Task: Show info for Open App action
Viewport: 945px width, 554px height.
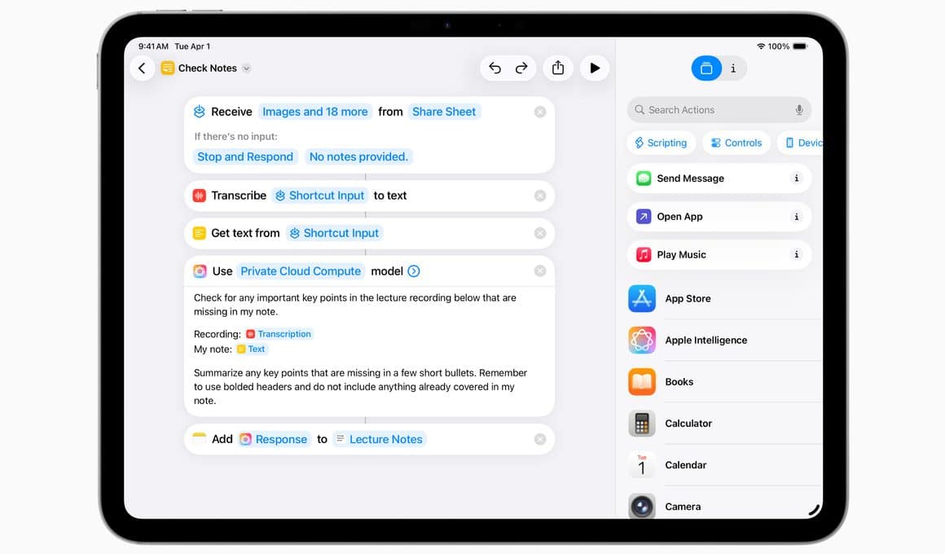Action: pyautogui.click(x=796, y=217)
